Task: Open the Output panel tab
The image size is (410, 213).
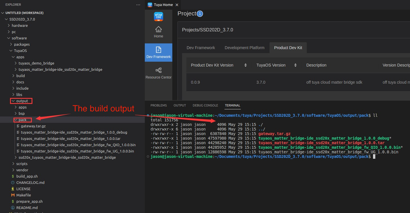Action: click(180, 105)
